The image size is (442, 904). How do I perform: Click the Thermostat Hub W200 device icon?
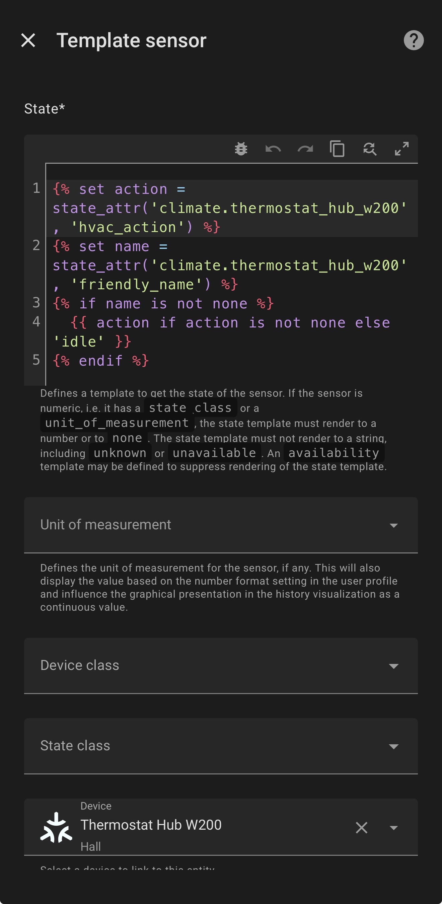56,828
